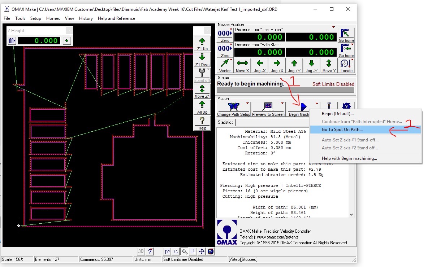Screen dimensions: 432x267
Task: Click Preview to Screen
Action: coord(268,109)
